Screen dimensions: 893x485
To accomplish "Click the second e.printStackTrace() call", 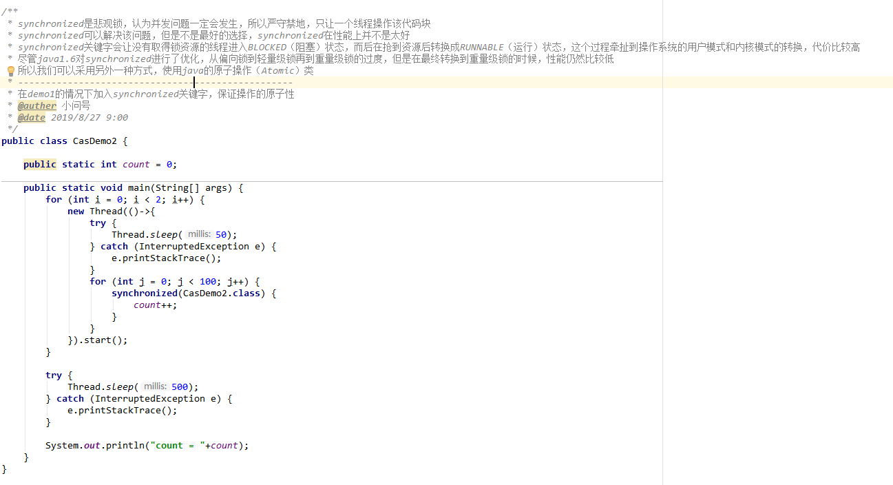I will pos(123,410).
